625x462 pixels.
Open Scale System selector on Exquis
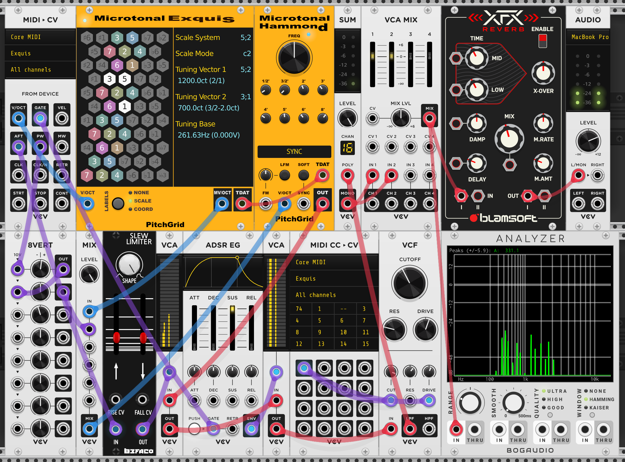213,38
